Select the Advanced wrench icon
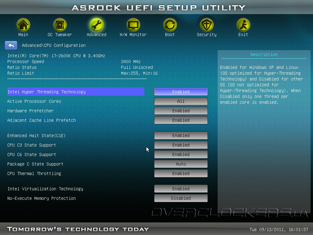Image resolution: width=313 pixels, height=235 pixels. (96, 25)
